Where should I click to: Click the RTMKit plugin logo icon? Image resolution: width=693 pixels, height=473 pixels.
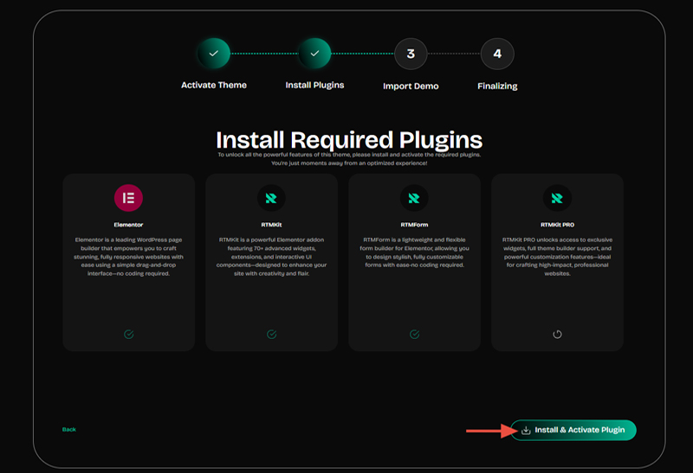tap(271, 198)
